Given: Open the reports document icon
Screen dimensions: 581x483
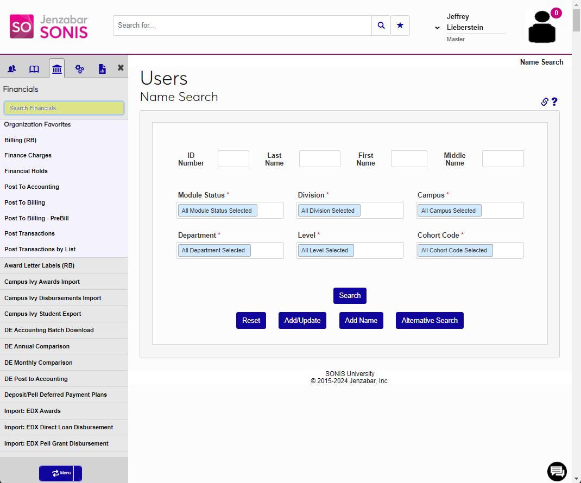Looking at the screenshot, I should 102,68.
